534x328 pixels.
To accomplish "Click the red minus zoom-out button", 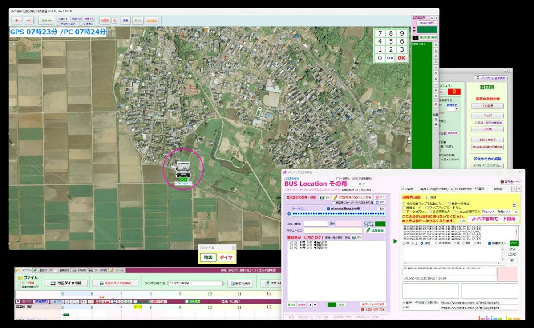I will point(28,20).
